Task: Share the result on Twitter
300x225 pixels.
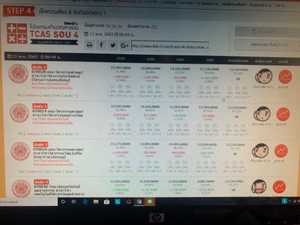Action: (113, 45)
